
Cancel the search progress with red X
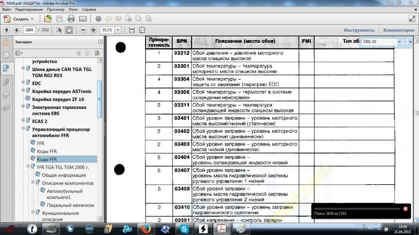point(405,209)
